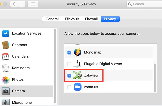
Task: Disable xploview camera access checkbox
Action: [69, 75]
